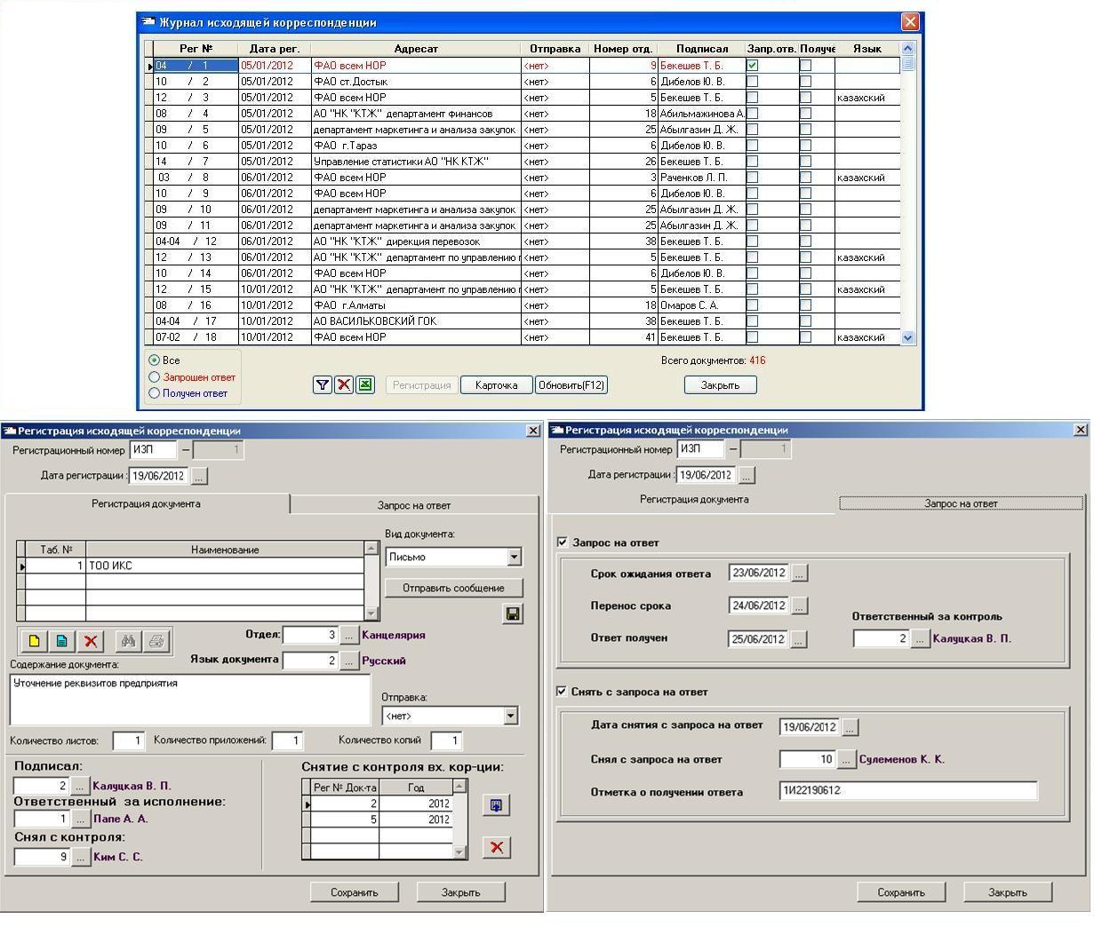
Task: Click the Отметка о получении ответа field
Action: pyautogui.click(x=907, y=791)
